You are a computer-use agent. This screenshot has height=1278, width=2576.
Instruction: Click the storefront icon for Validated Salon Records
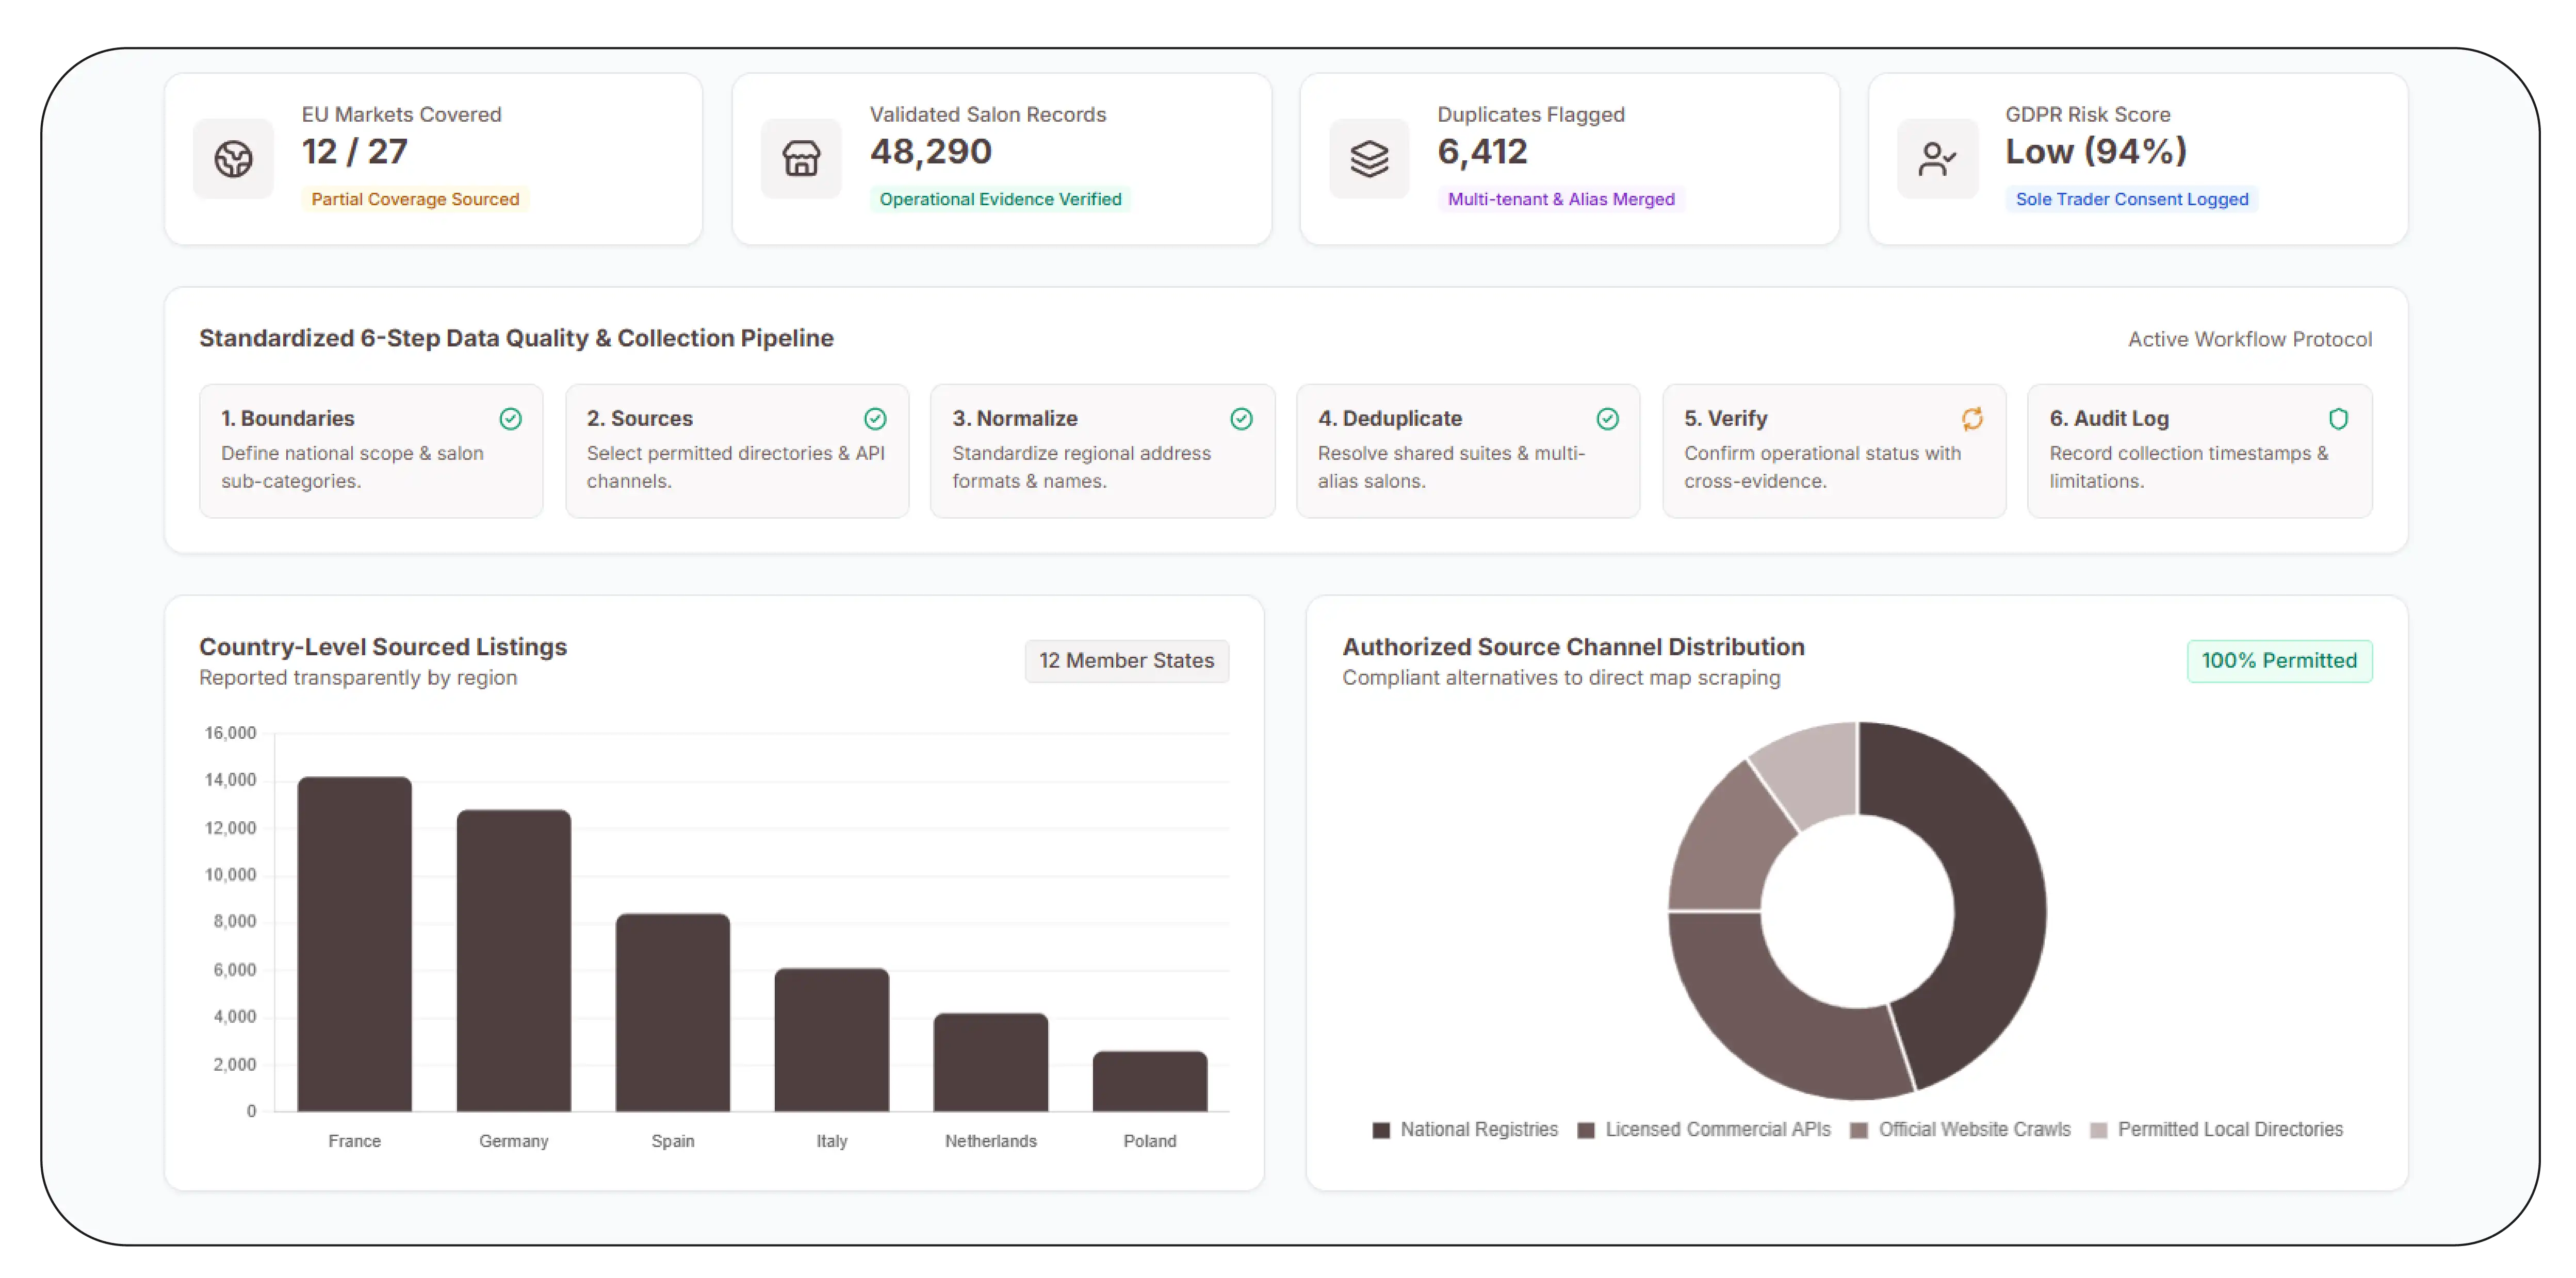pyautogui.click(x=801, y=159)
